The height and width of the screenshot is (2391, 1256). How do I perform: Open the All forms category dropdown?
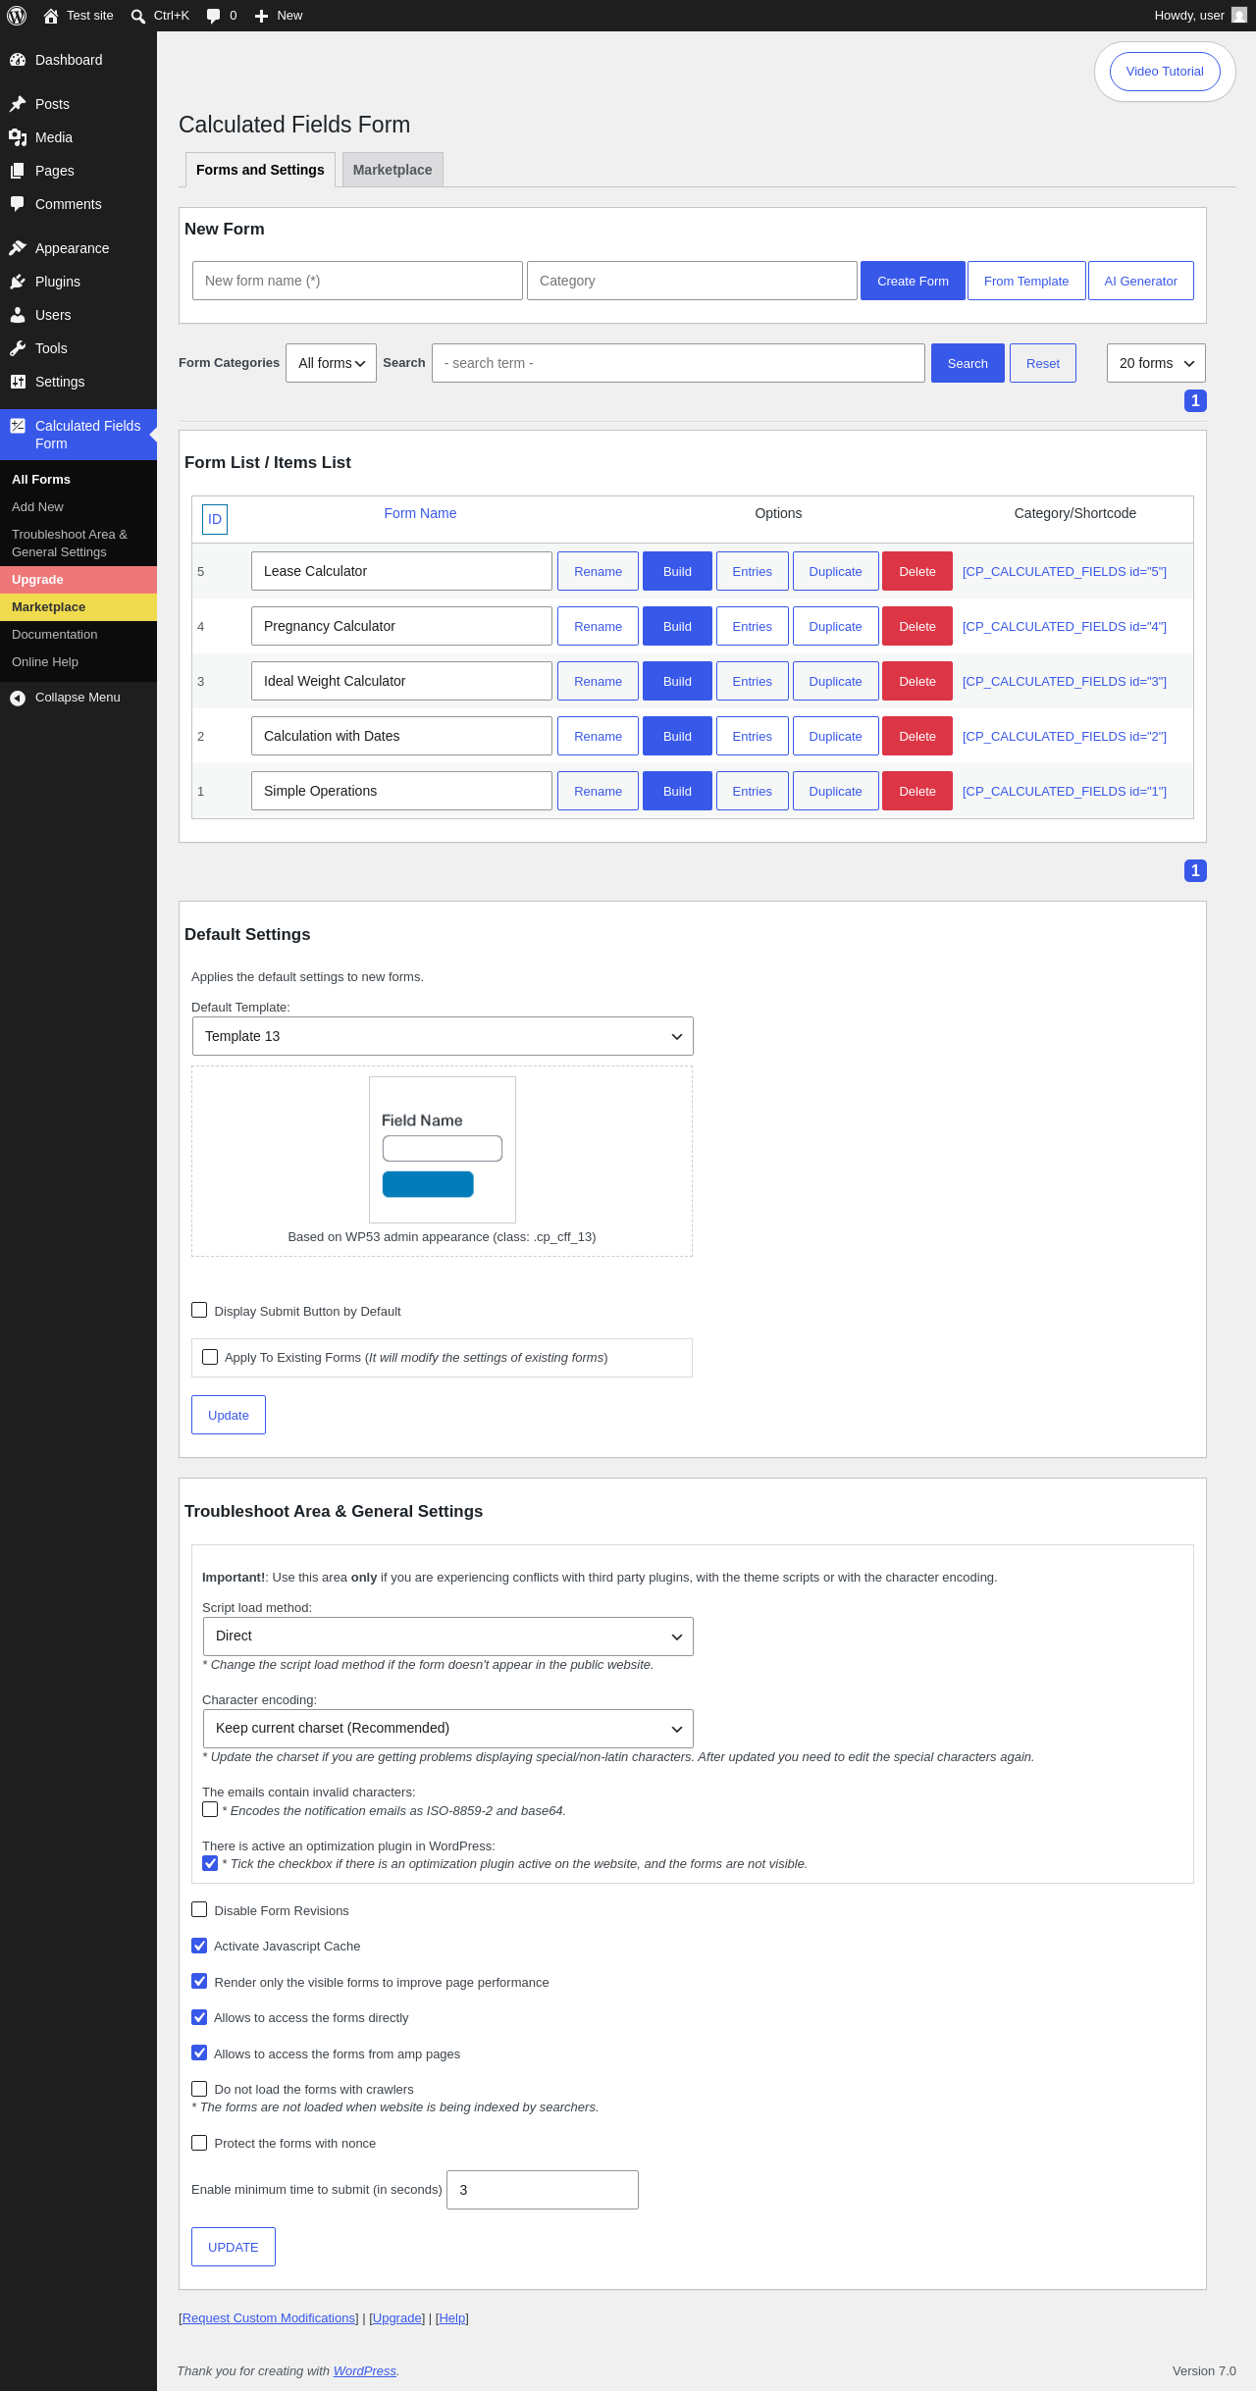[331, 363]
